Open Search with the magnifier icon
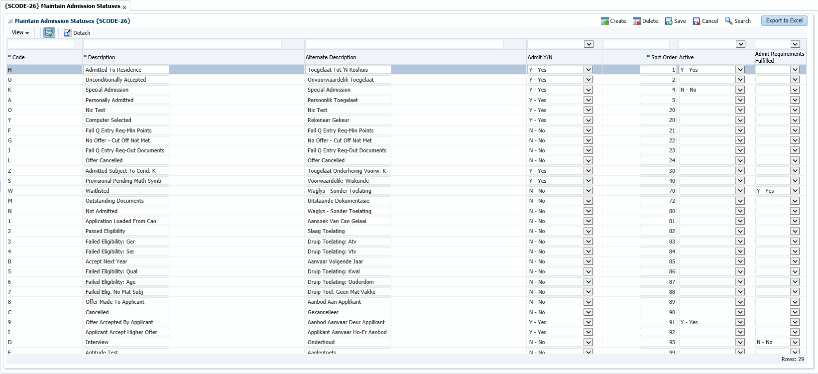The image size is (818, 374). coord(728,21)
